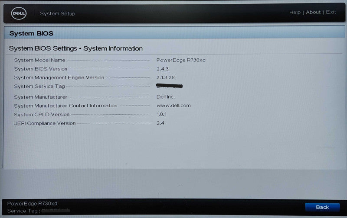Select the System CPLD Version label
Image resolution: width=347 pixels, height=218 pixels.
pyautogui.click(x=42, y=115)
